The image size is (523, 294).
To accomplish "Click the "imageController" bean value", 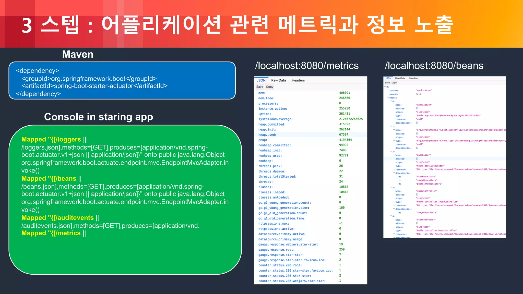I will [x=426, y=191].
